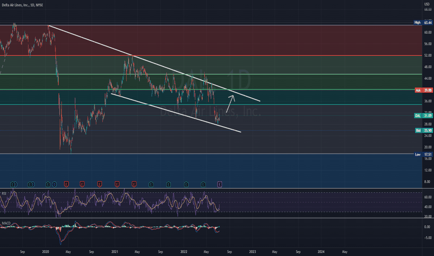Open the red earnings marker for October 2020

(100, 184)
